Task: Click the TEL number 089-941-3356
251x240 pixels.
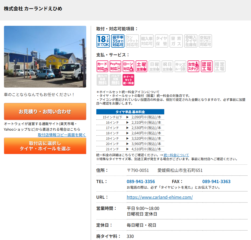Action: click(141, 181)
